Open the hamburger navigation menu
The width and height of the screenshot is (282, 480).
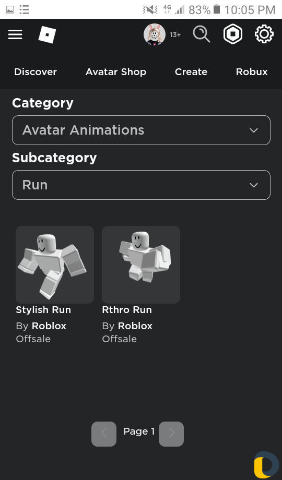[15, 34]
